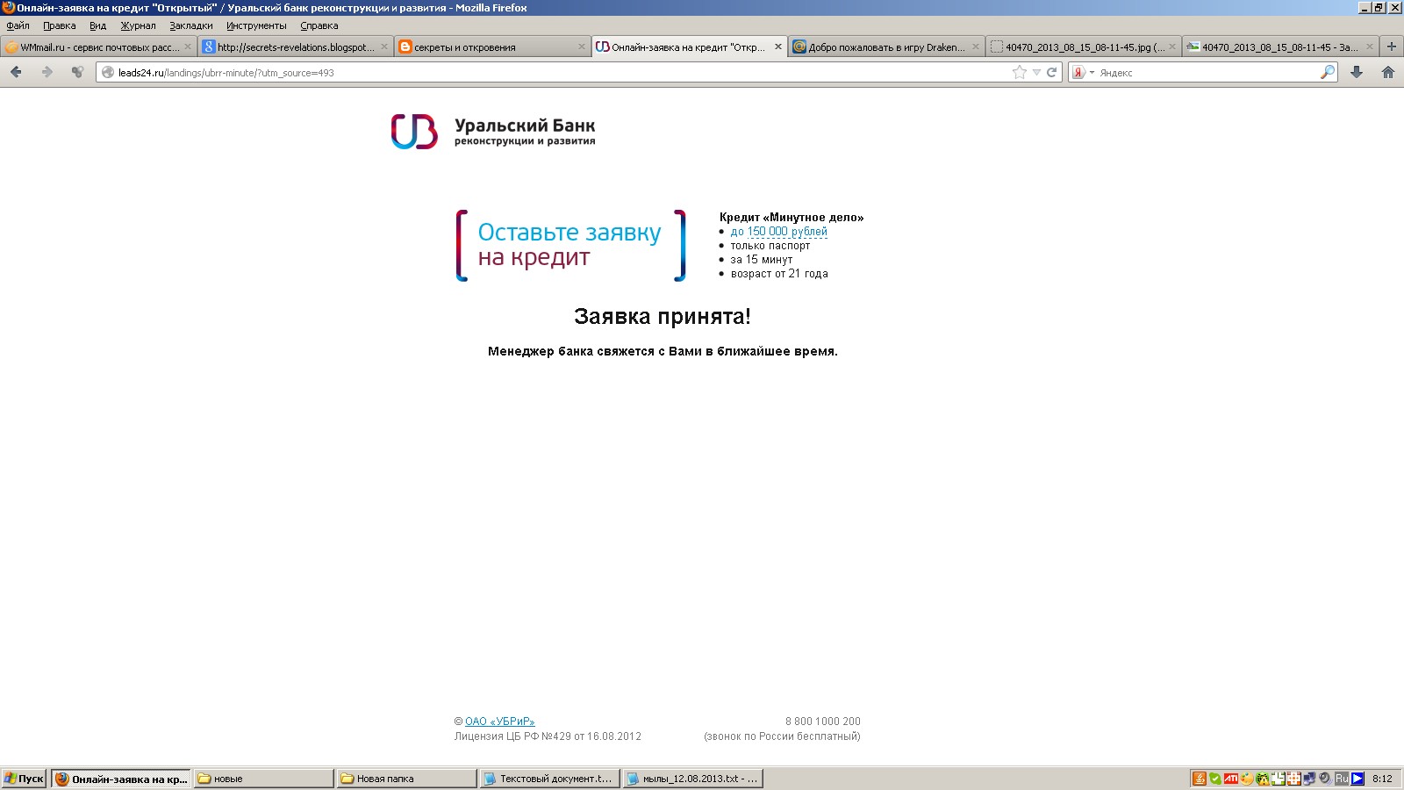Click the Ural Bank logo on the page

click(x=493, y=132)
